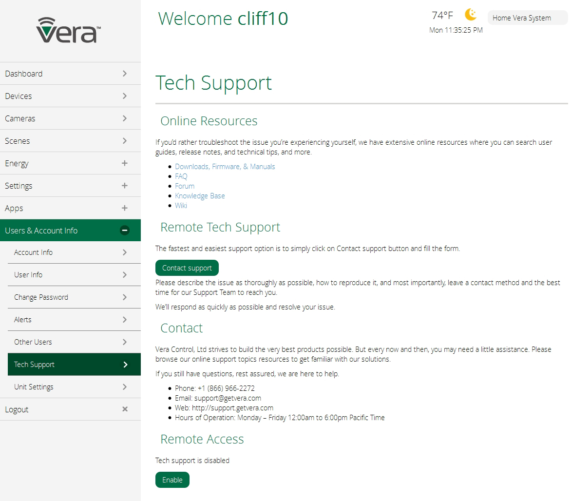Enable remote tech support access

click(x=172, y=480)
